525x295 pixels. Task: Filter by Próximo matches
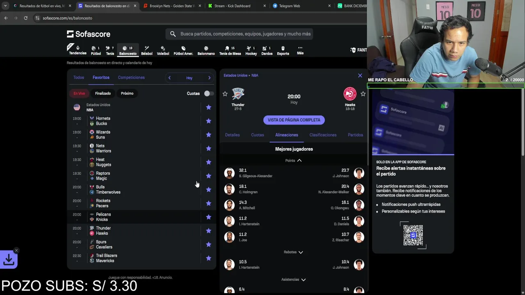click(x=127, y=93)
